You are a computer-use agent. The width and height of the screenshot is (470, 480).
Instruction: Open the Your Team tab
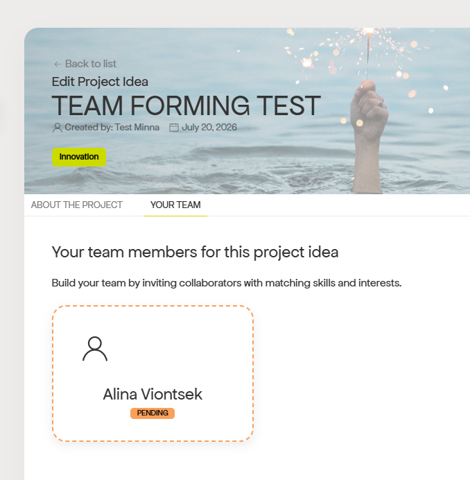pos(175,205)
